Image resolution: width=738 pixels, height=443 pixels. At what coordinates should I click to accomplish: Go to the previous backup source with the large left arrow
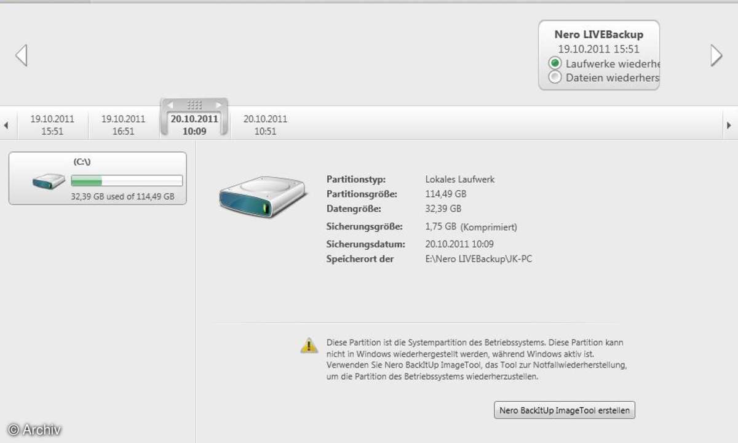pyautogui.click(x=22, y=55)
